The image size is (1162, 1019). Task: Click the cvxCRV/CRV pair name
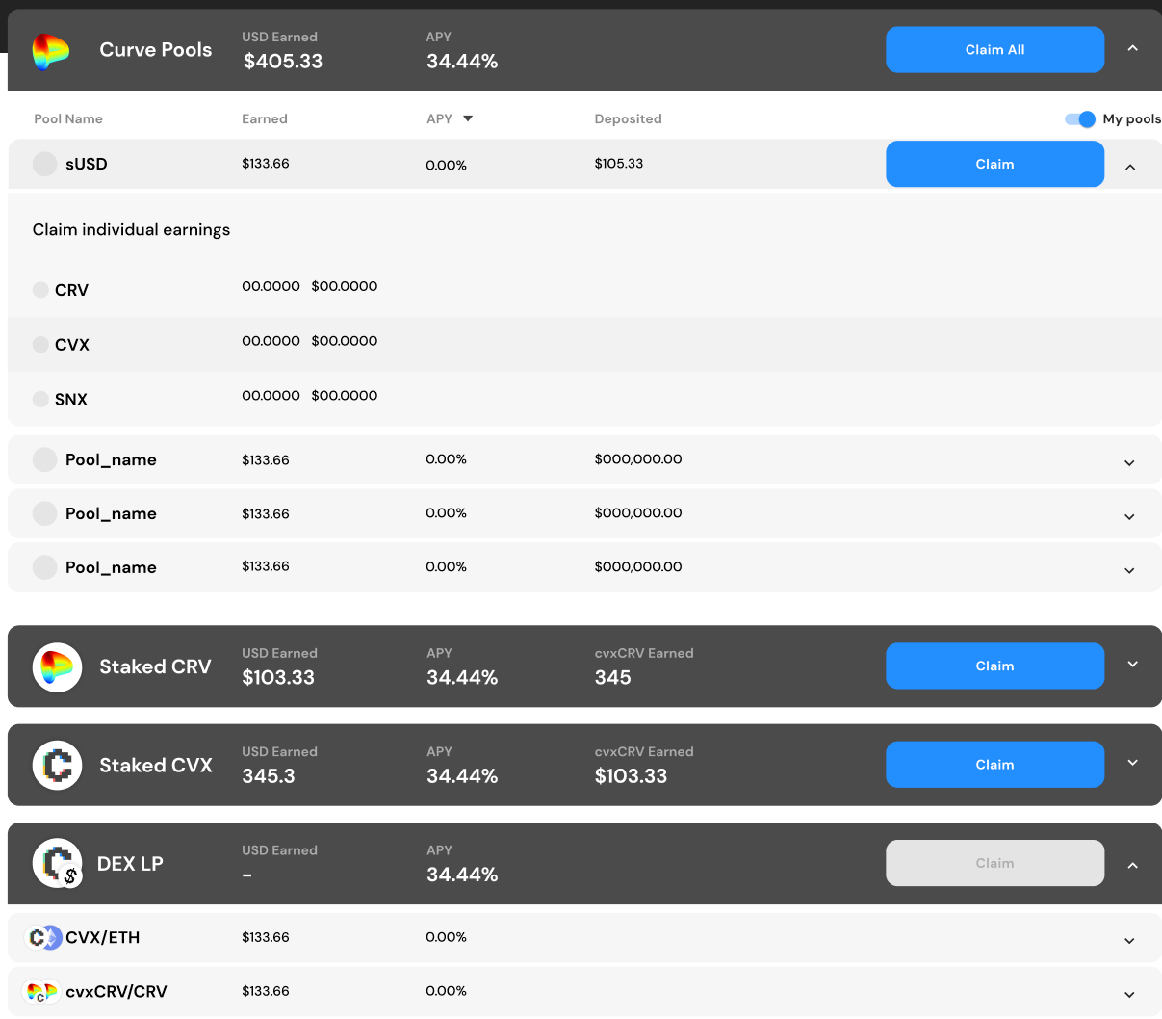coord(116,991)
